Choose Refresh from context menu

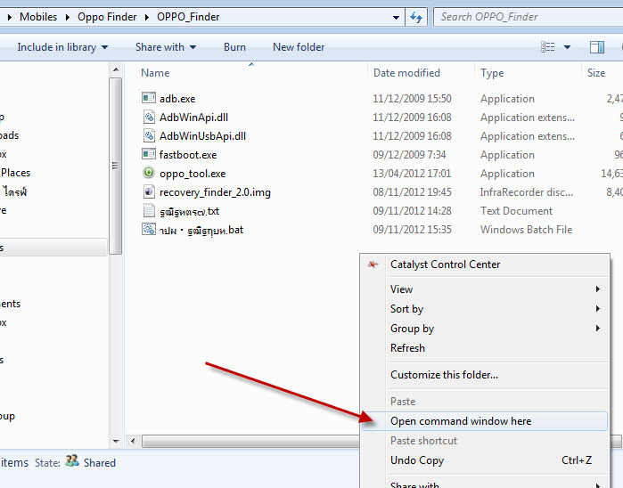click(x=407, y=348)
